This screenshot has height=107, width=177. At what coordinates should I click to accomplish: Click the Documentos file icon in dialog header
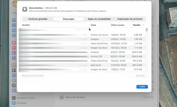pyautogui.click(x=25, y=9)
